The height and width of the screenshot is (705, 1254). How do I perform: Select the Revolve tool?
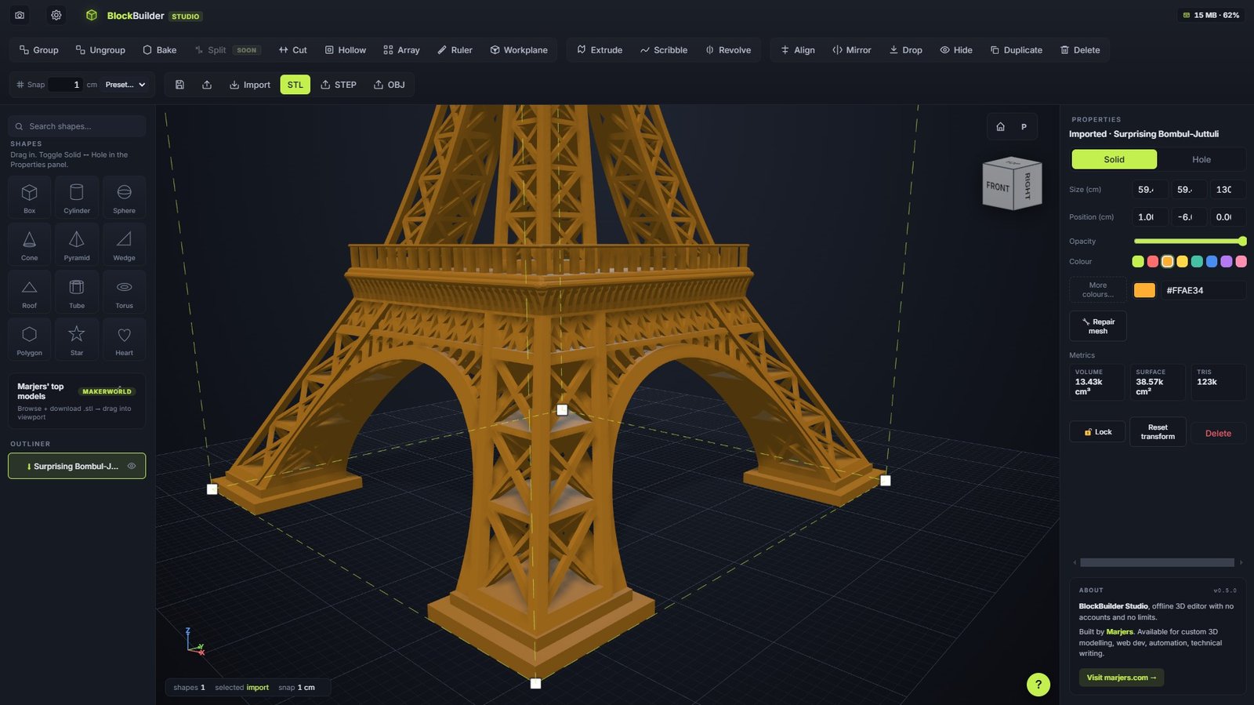tap(728, 49)
